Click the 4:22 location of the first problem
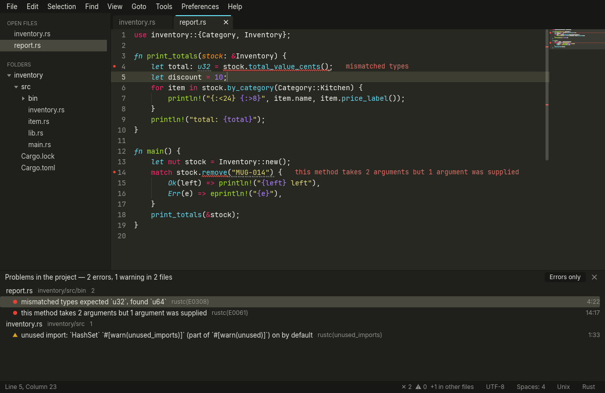Screen dimensions: 605x393 click(x=593, y=302)
